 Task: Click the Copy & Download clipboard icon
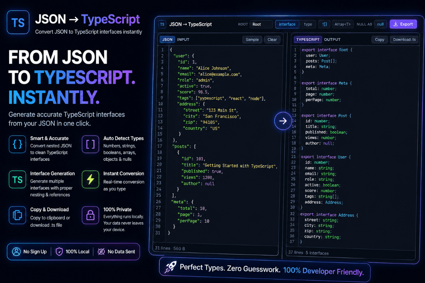(17, 215)
